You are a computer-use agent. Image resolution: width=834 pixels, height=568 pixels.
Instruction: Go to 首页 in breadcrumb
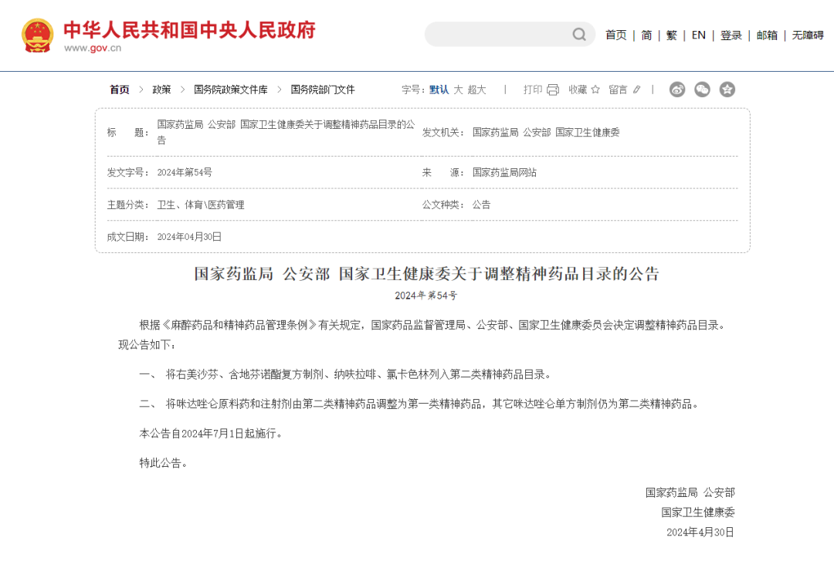(120, 90)
